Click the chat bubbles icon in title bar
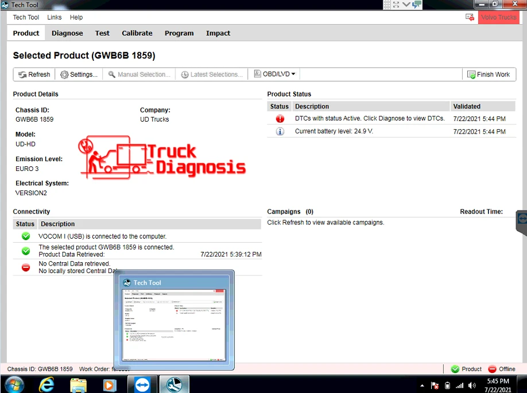The width and height of the screenshot is (527, 393). pos(417,5)
